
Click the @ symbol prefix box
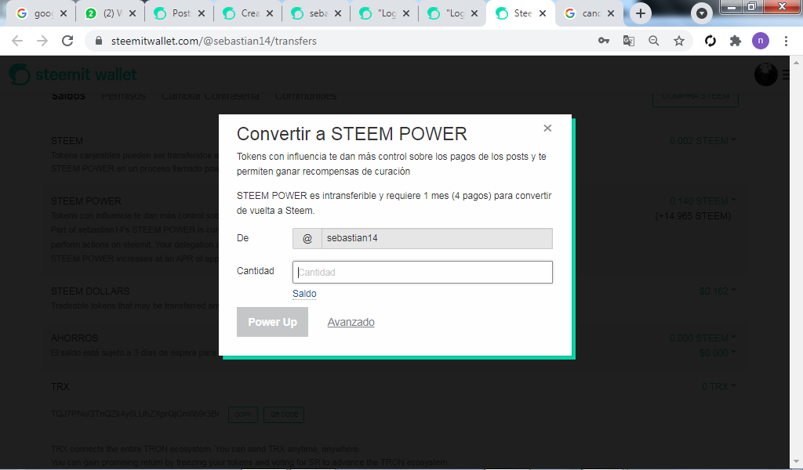click(307, 238)
